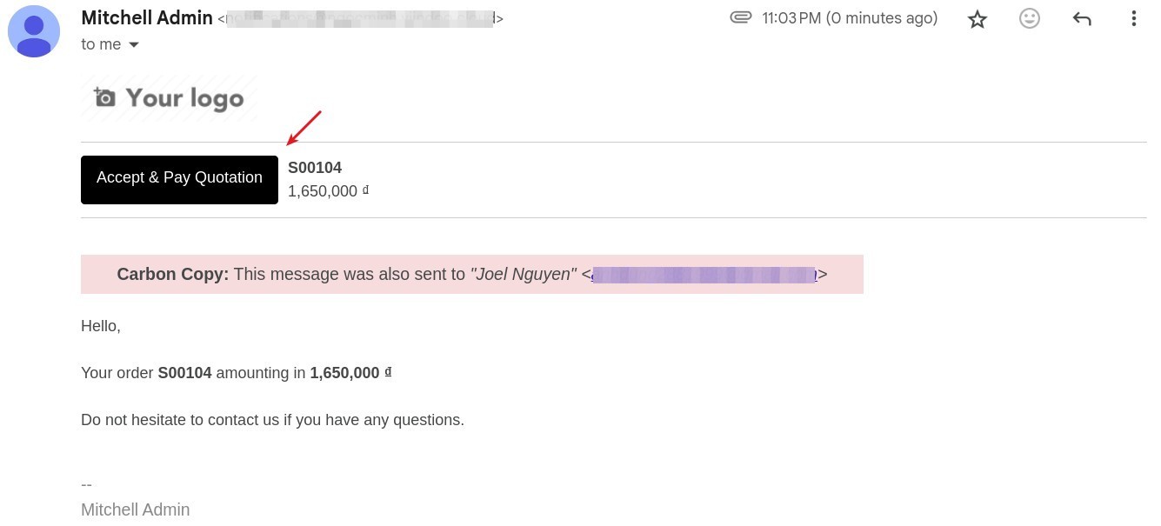The width and height of the screenshot is (1161, 526).
Task: Click the 'to me' recipient text
Action: pyautogui.click(x=101, y=44)
